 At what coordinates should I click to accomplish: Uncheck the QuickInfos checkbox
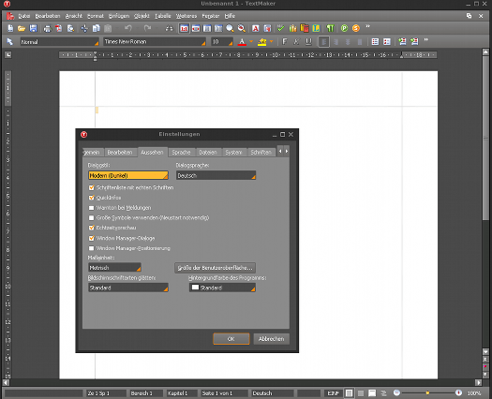point(91,198)
